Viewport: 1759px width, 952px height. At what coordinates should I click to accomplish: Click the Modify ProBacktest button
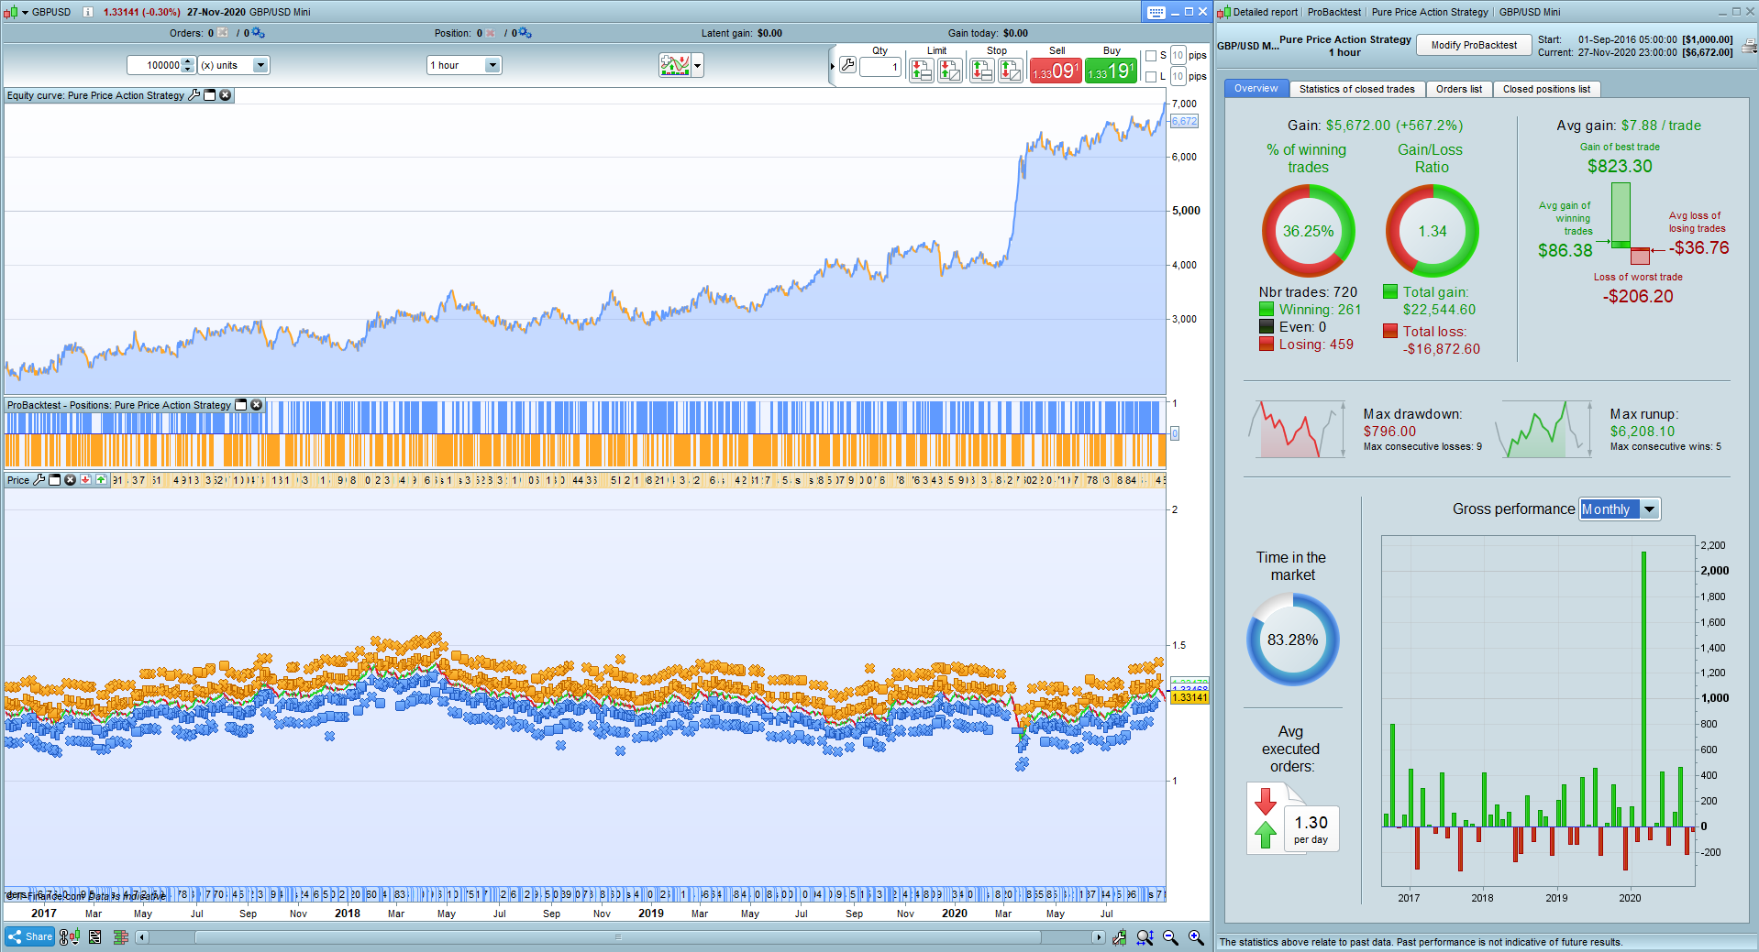pos(1474,44)
